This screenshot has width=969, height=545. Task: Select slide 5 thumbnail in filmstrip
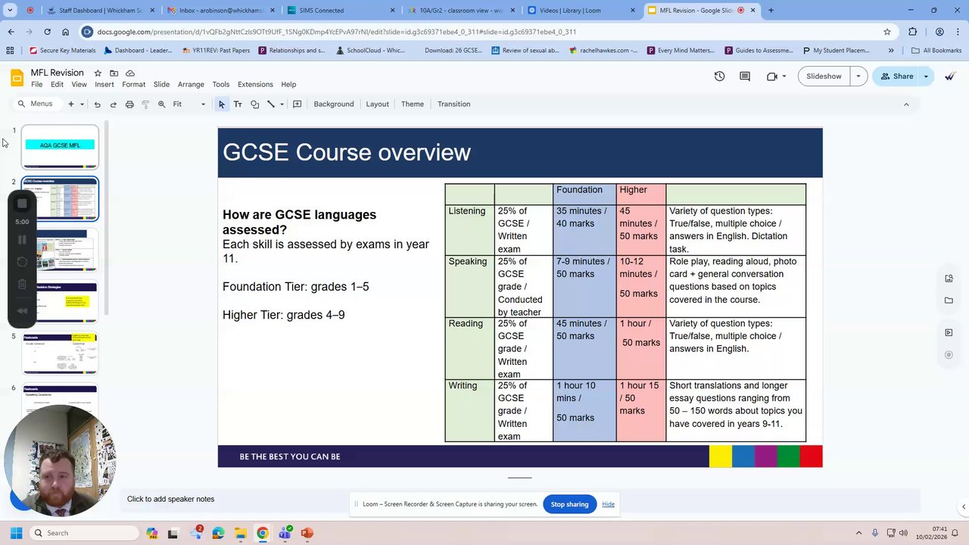(x=60, y=353)
